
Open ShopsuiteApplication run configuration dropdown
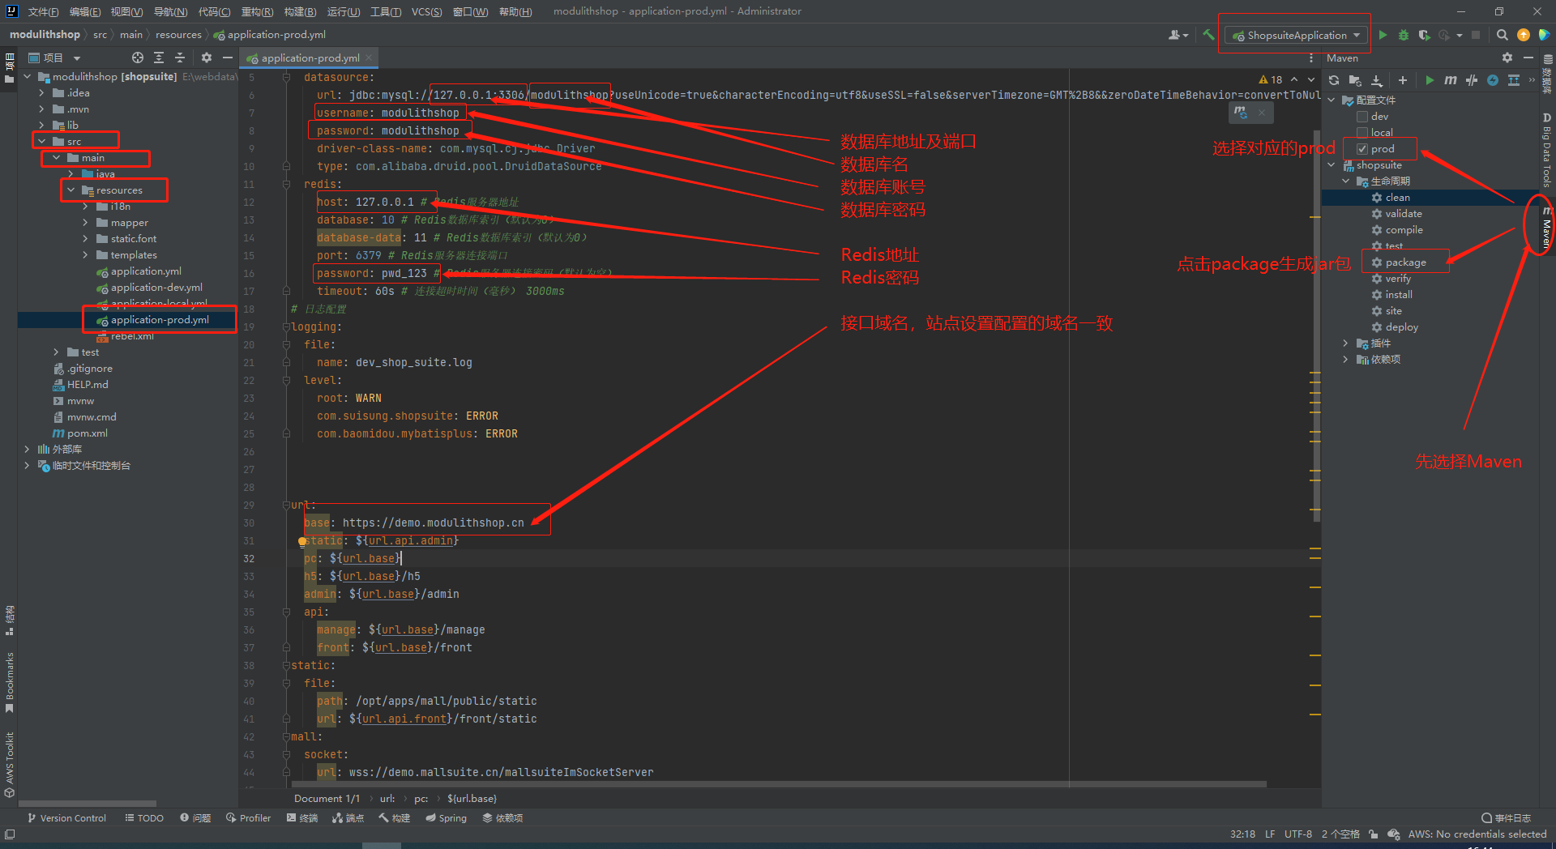coord(1297,35)
